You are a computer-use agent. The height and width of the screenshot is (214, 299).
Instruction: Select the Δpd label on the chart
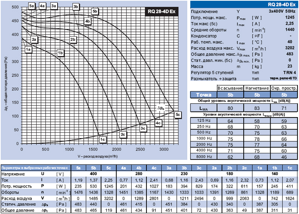pyautogui.click(x=161, y=107)
